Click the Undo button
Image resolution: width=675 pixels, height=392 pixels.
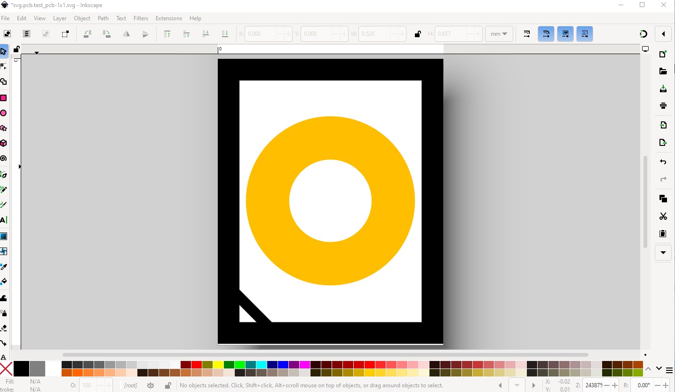pos(663,162)
